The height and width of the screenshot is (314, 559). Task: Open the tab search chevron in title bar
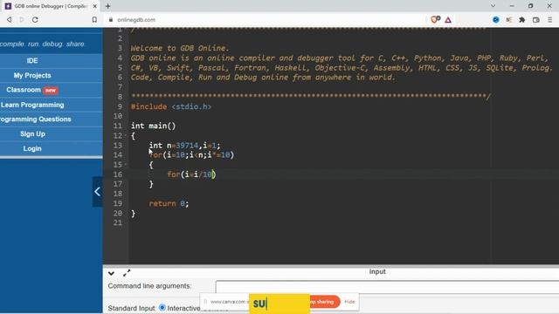493,6
